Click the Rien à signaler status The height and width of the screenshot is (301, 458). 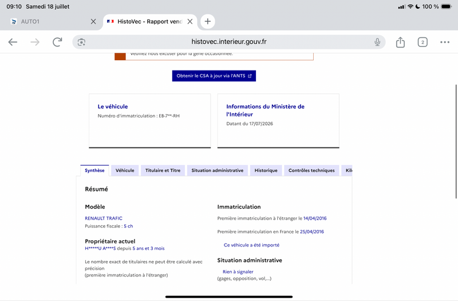[238, 272]
